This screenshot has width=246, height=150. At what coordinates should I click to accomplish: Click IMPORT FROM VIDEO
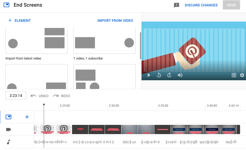115,21
